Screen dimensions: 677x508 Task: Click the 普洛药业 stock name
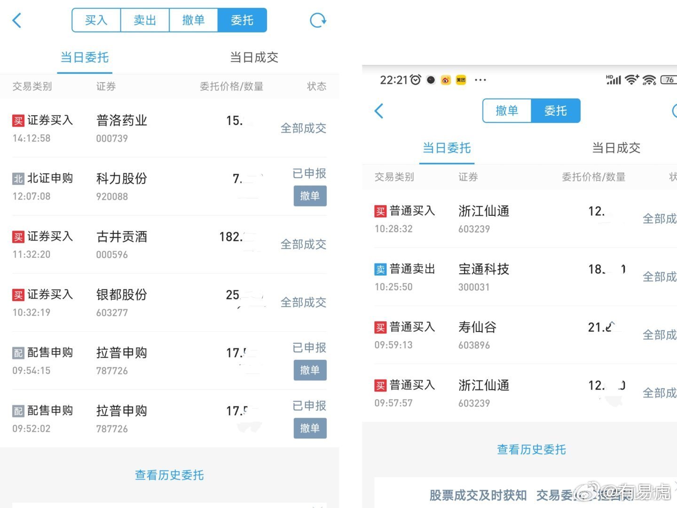click(122, 120)
